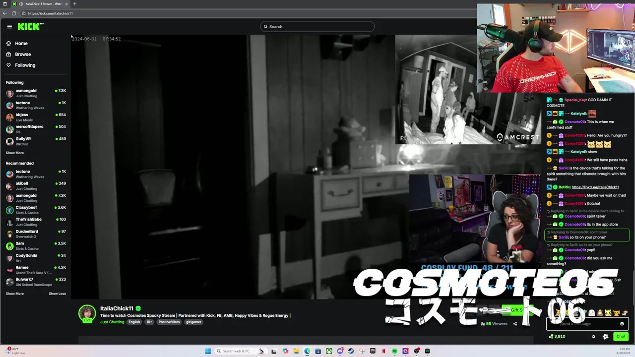
Task: Click ItaliaChick11 verified badge
Action: [138, 308]
